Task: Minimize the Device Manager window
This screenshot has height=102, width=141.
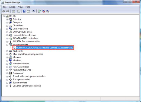Action: click(x=126, y=2)
